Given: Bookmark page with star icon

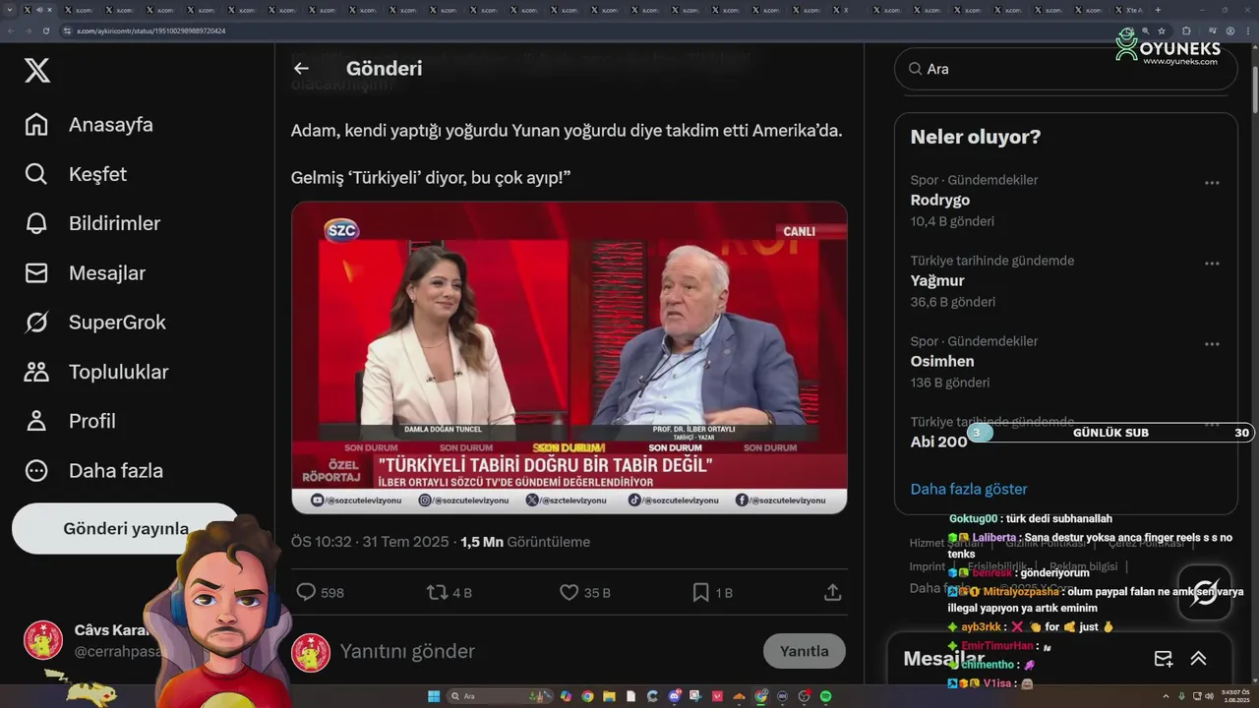Looking at the screenshot, I should [1162, 30].
